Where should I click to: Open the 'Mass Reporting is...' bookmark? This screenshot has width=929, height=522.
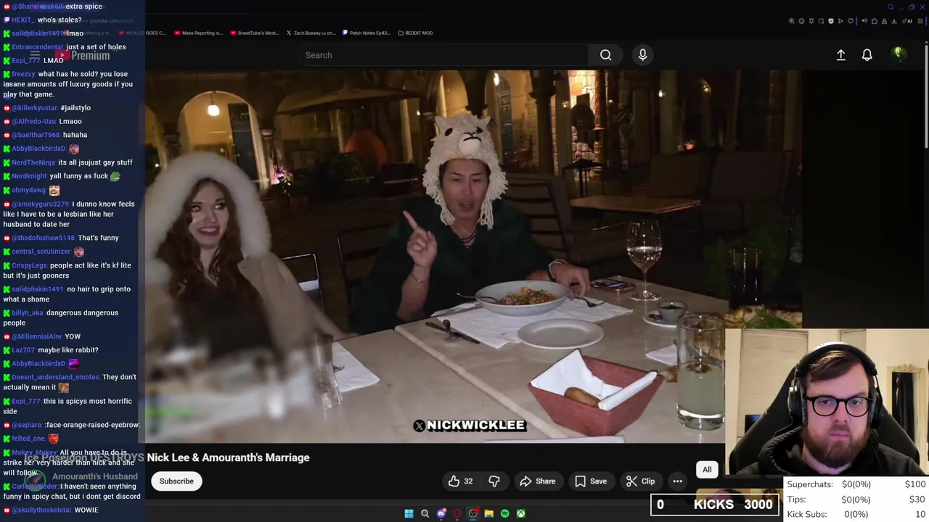coord(197,33)
